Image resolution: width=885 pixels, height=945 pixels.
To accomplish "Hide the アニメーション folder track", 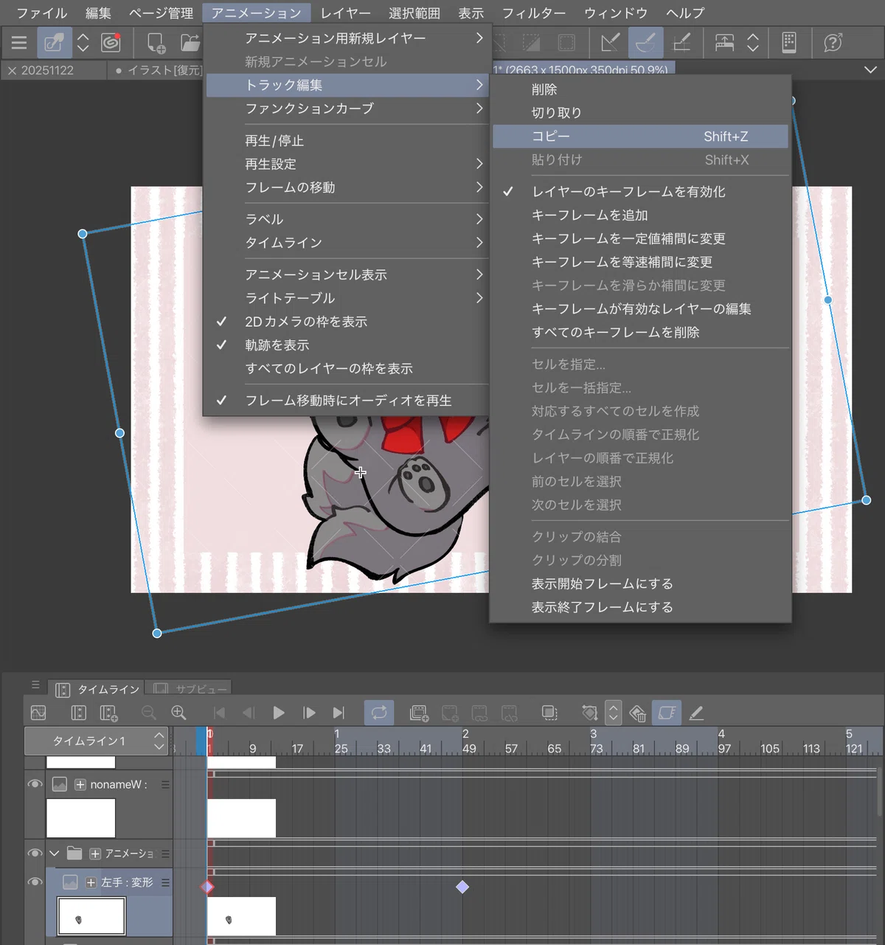I will tap(35, 853).
